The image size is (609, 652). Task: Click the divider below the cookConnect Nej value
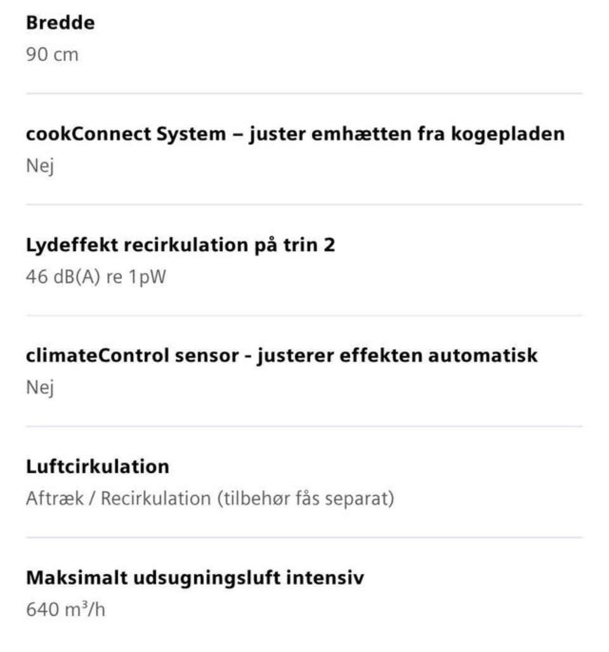pyautogui.click(x=304, y=204)
